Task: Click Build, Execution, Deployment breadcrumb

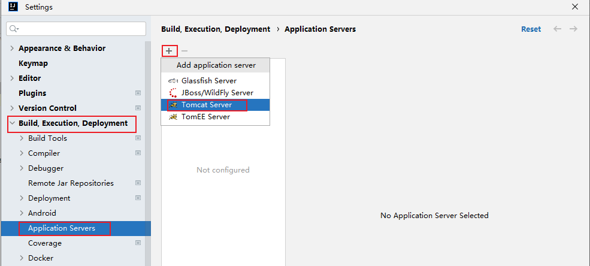Action: [216, 29]
